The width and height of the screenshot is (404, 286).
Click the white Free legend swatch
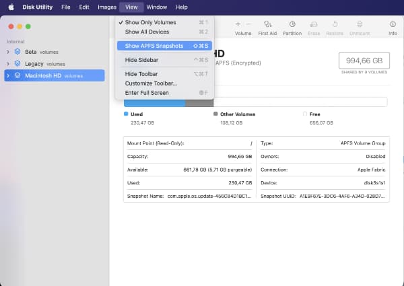pyautogui.click(x=305, y=114)
